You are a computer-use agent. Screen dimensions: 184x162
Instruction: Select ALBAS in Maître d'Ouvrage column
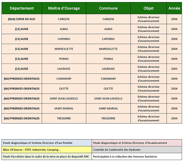64,29
